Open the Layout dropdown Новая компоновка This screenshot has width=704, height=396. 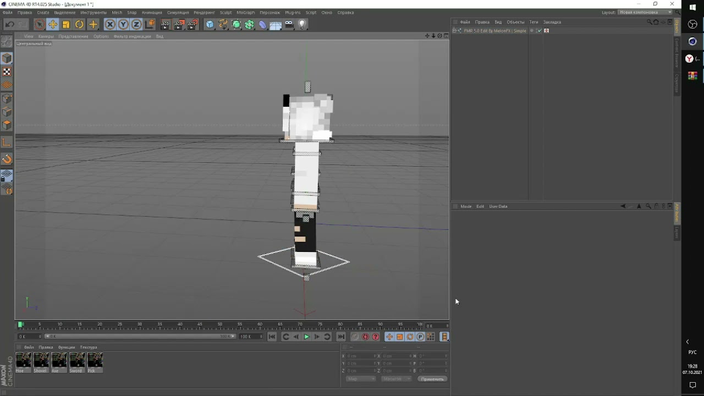click(x=645, y=12)
